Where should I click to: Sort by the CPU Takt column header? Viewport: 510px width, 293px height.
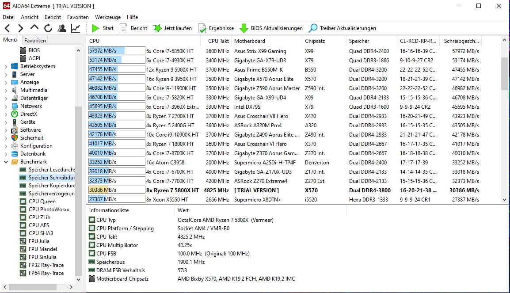216,41
